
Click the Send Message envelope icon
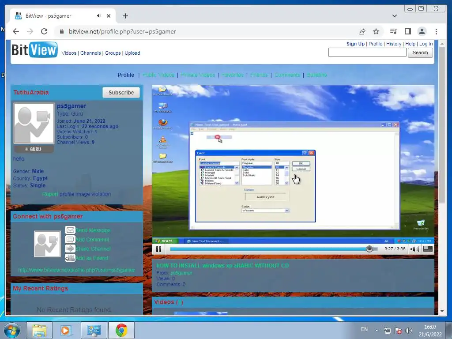click(x=70, y=230)
